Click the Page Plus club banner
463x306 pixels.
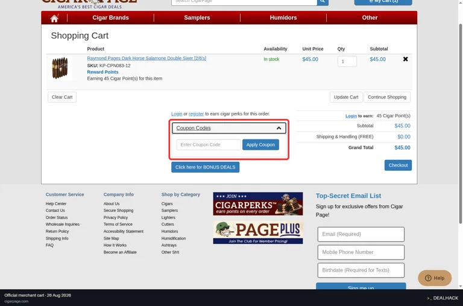click(258, 232)
